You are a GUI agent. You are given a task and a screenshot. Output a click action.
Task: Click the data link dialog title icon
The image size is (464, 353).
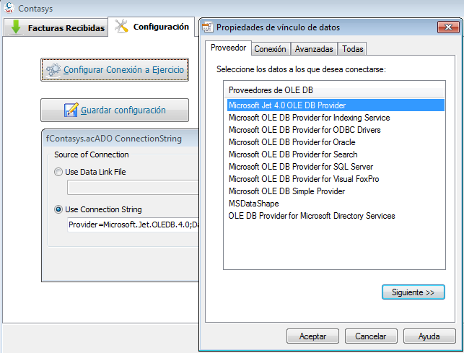(208, 27)
